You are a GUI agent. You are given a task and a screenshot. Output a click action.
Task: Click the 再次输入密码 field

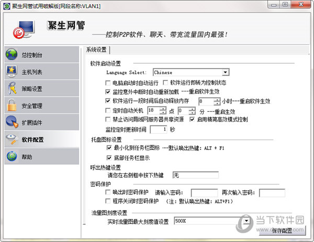point(272,193)
